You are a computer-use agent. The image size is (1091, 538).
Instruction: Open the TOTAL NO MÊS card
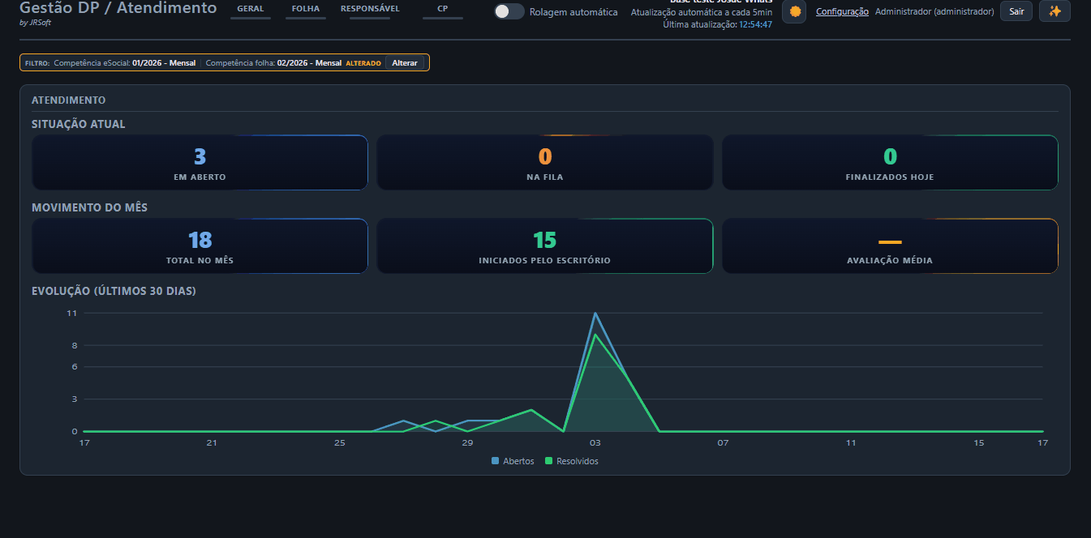tap(200, 246)
